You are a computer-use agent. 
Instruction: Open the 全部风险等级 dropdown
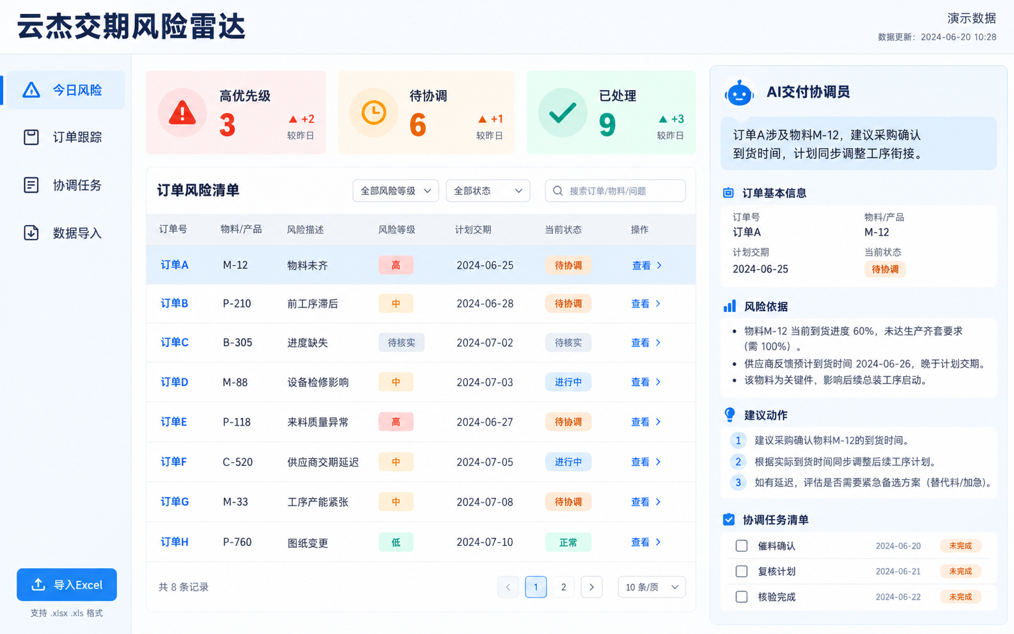tap(396, 191)
